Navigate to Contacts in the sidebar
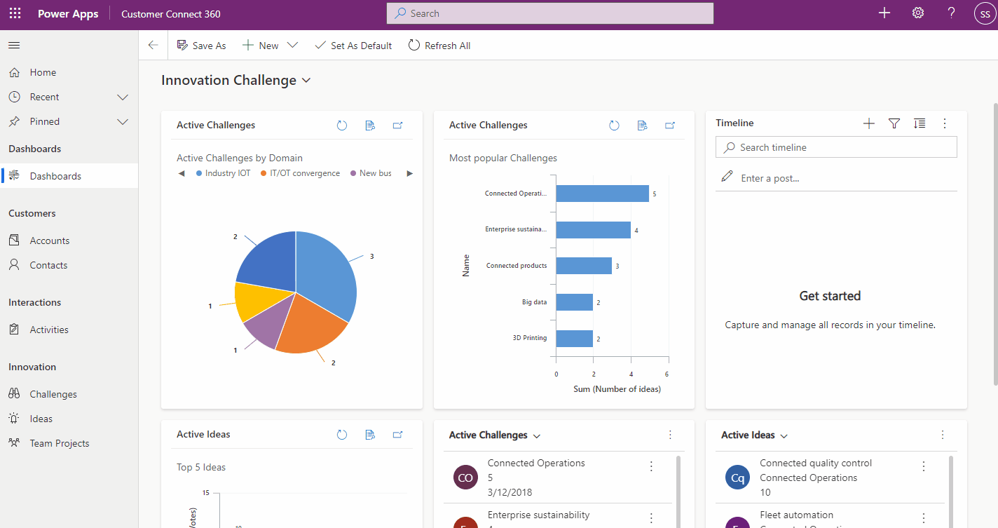998x528 pixels. coord(48,265)
